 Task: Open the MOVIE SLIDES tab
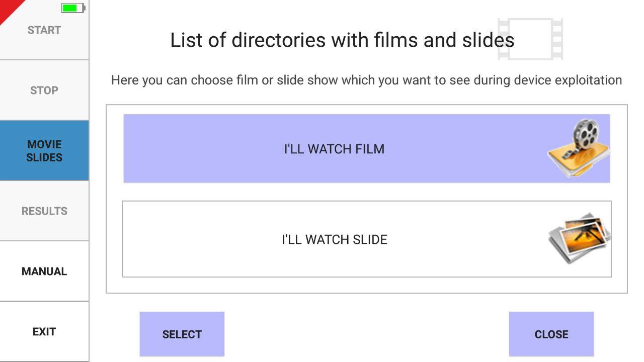point(44,151)
